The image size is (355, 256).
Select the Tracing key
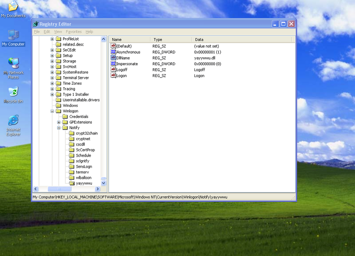(69, 89)
